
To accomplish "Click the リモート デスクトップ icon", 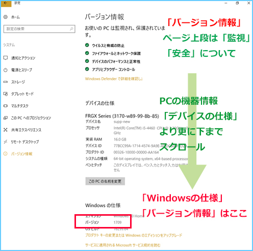I will click(x=6, y=142).
